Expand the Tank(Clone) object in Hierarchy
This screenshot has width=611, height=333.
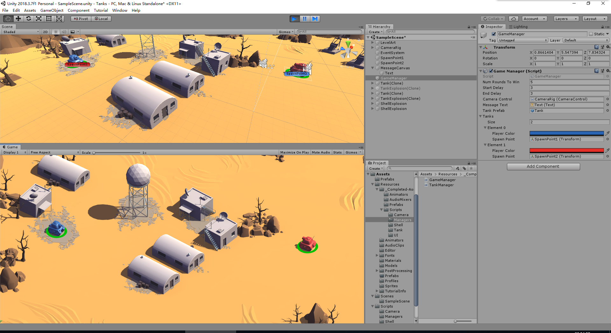pyautogui.click(x=373, y=83)
